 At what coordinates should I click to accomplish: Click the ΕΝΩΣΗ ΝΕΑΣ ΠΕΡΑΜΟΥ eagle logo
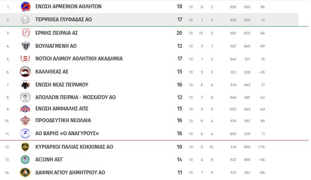(x=25, y=85)
